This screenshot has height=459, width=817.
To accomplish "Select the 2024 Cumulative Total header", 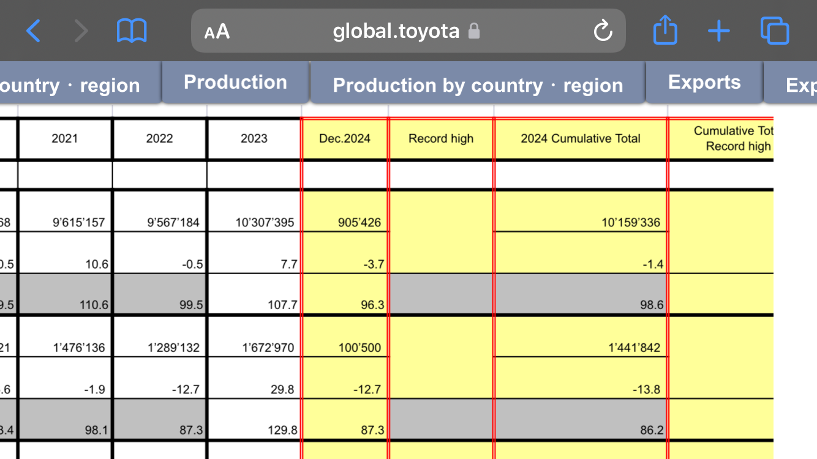I will [x=581, y=138].
